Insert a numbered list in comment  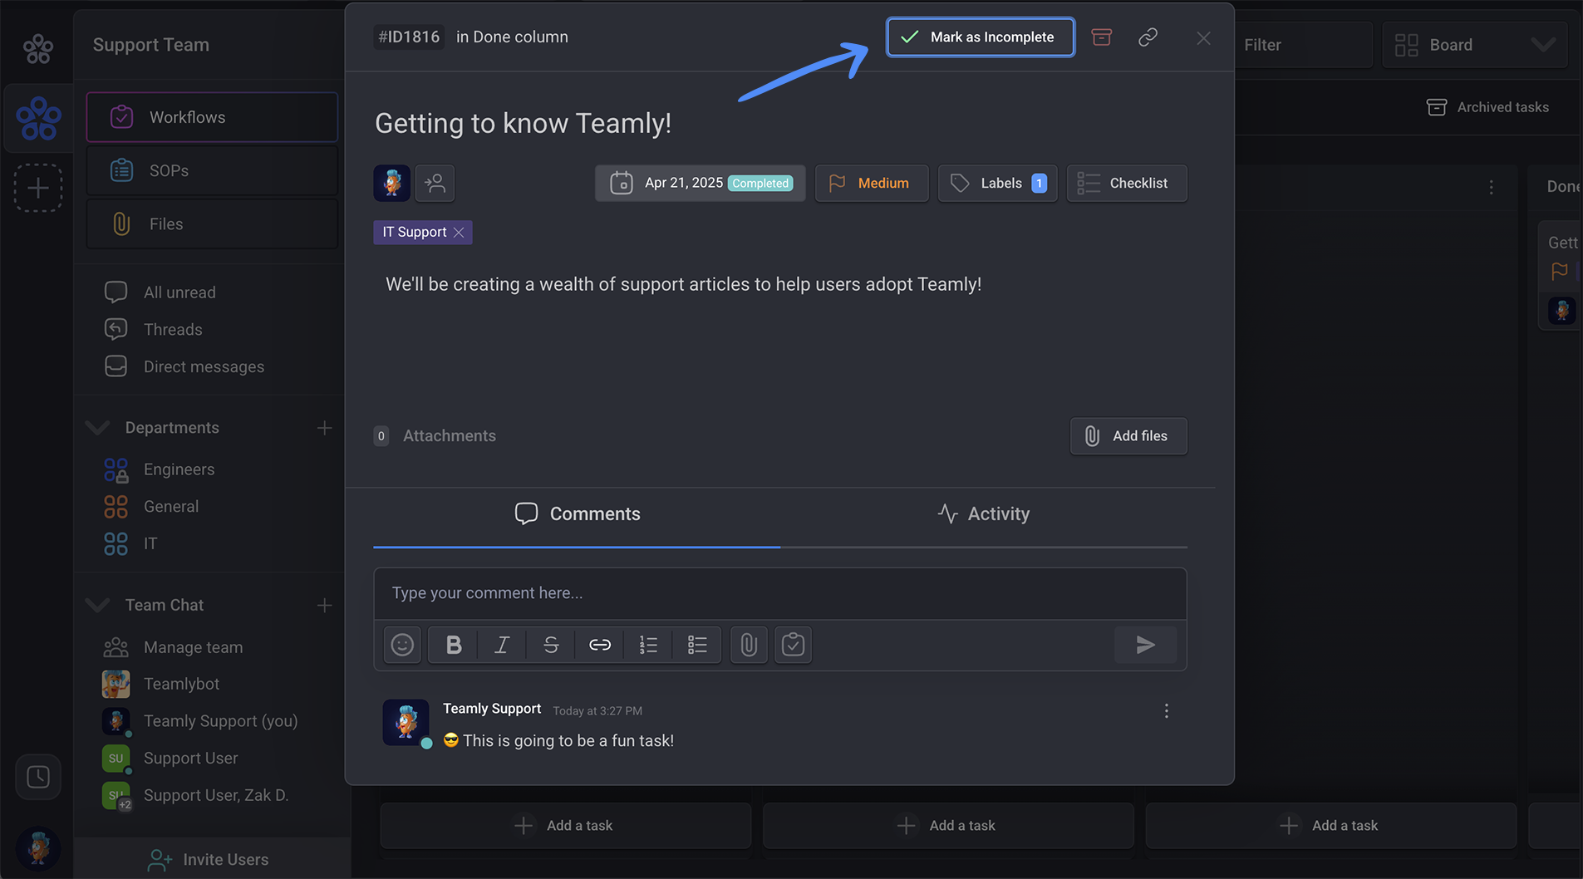[x=648, y=645]
